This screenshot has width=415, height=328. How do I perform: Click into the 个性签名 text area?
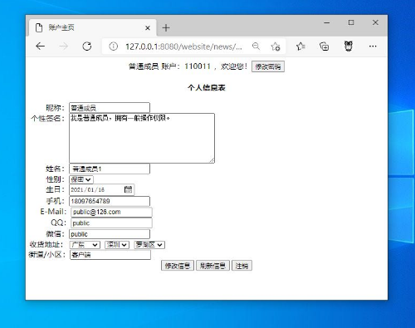click(142, 138)
